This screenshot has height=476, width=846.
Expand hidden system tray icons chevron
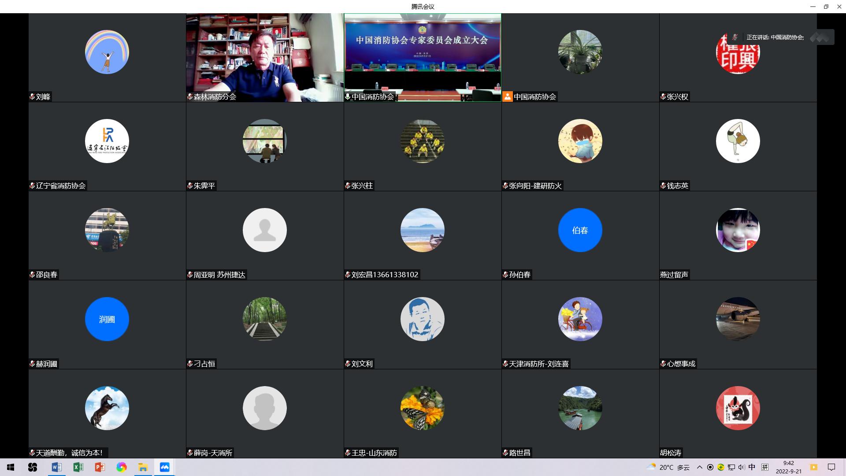click(700, 467)
